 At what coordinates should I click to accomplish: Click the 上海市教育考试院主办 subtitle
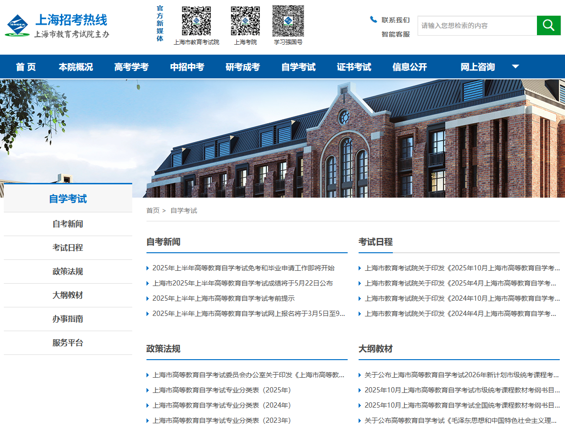click(71, 34)
